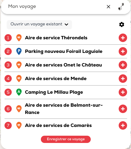Expand the Ouvrir un voyage existant dropdown

coord(39,24)
